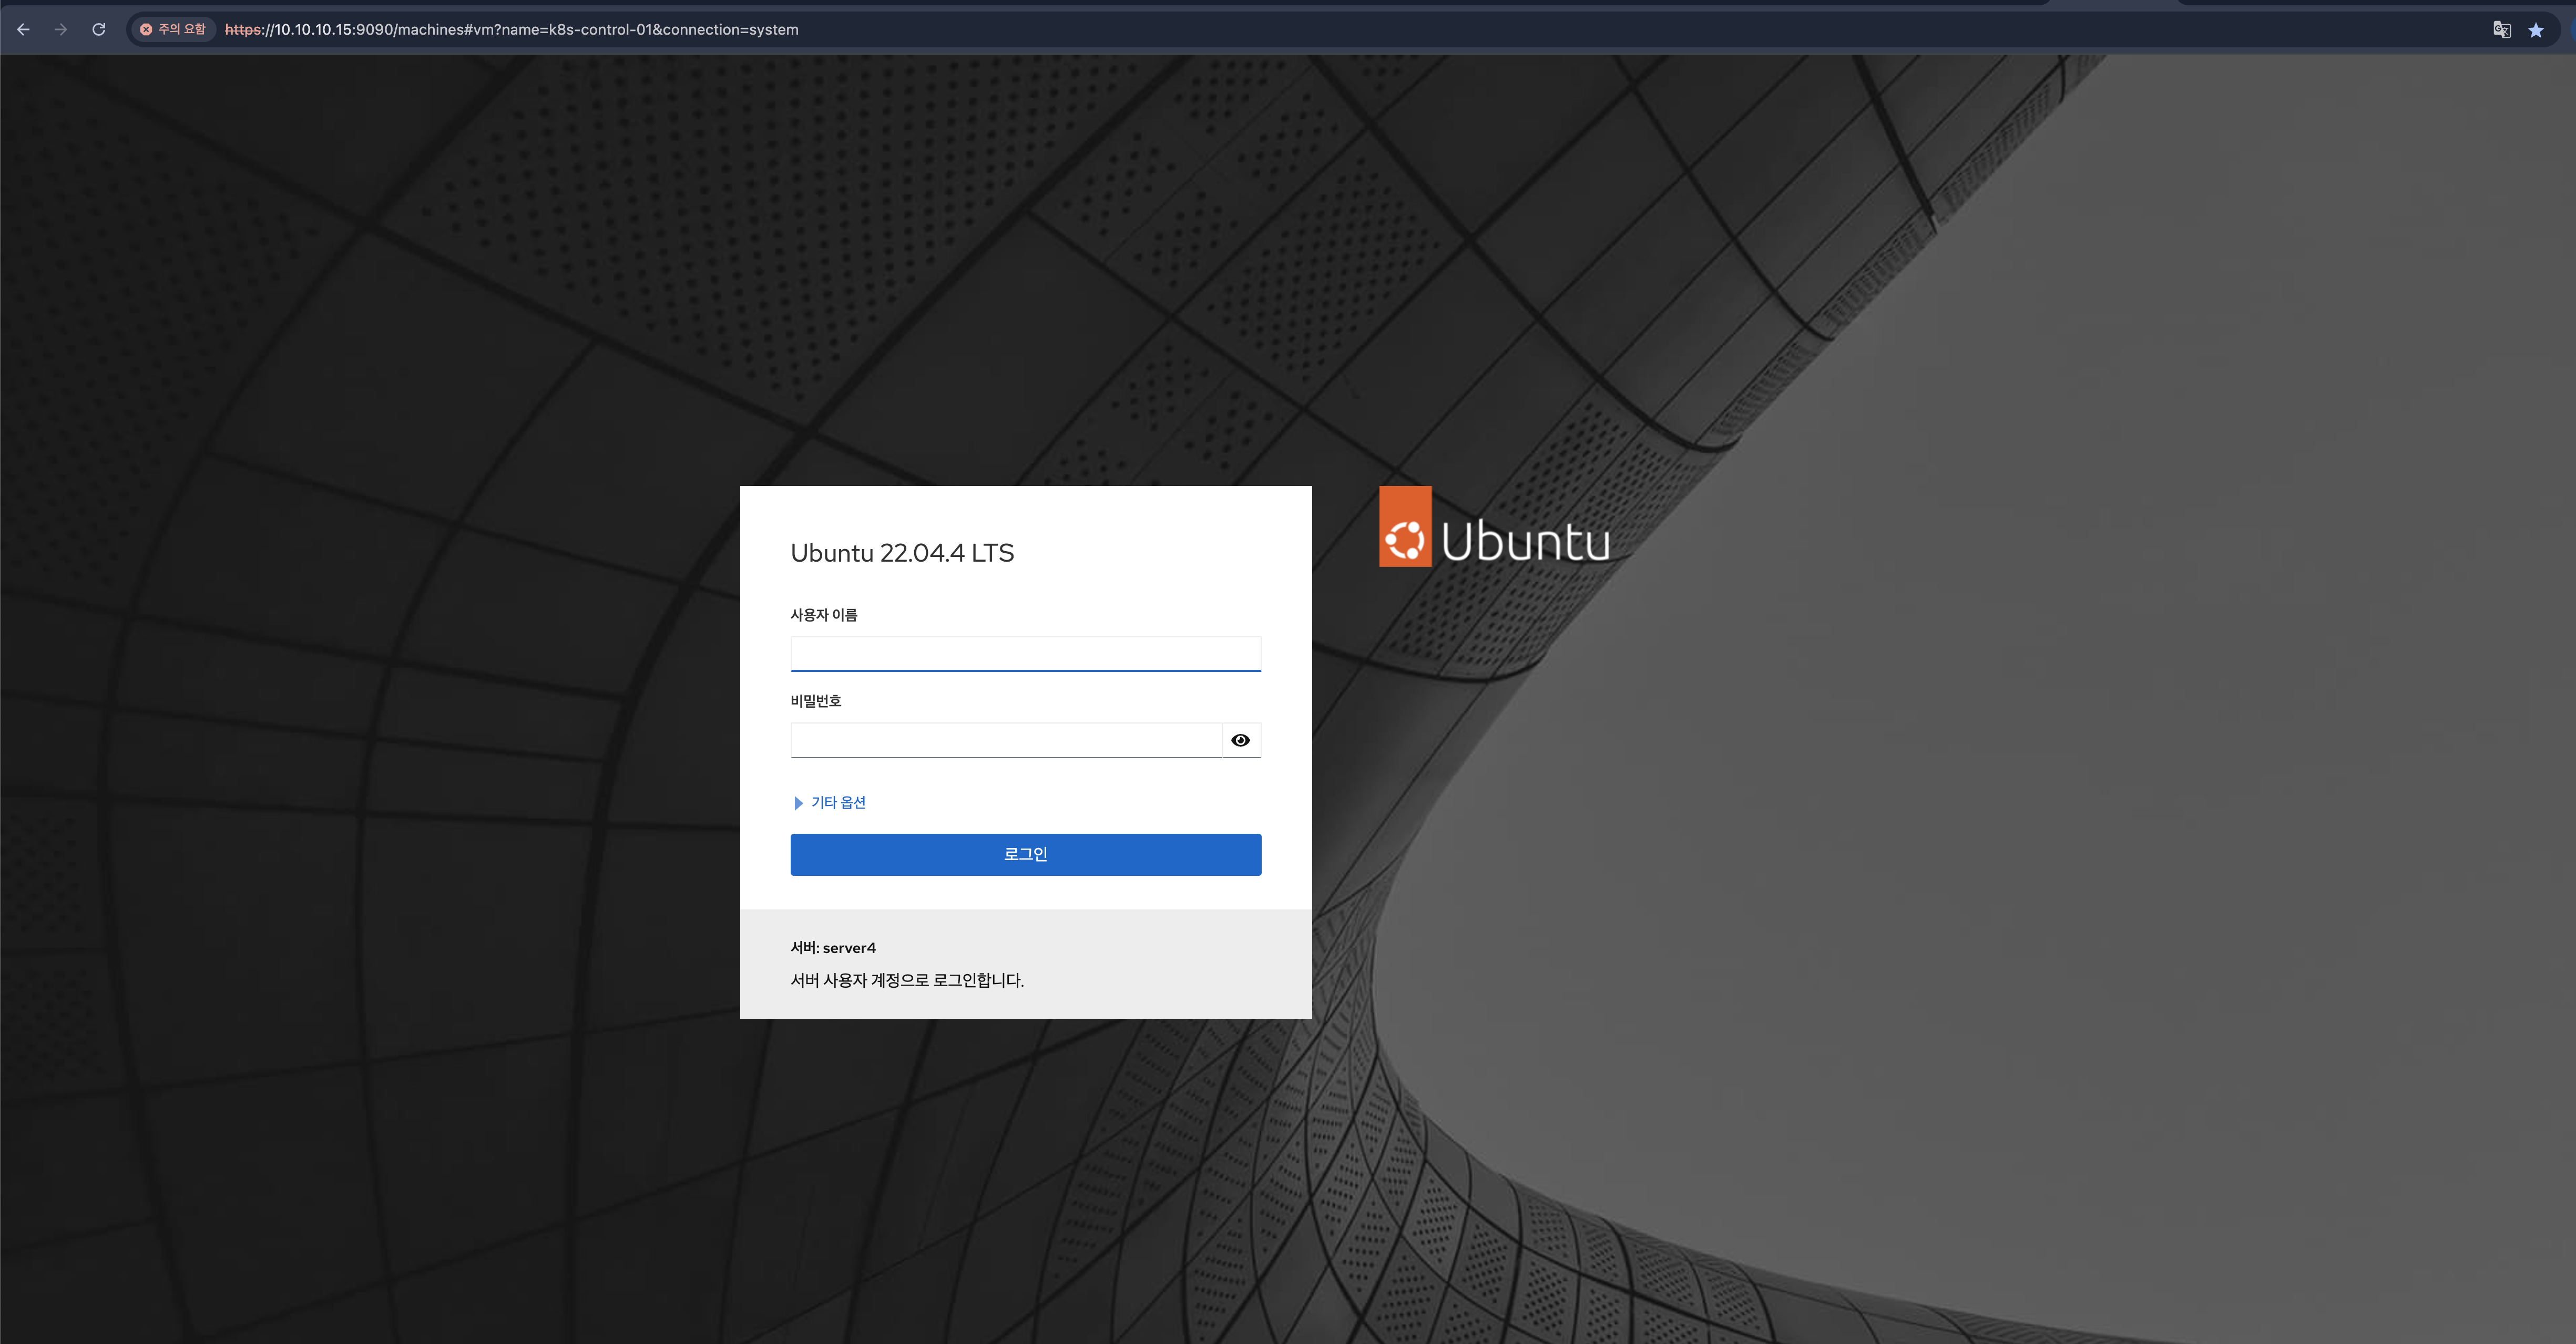2576x1344 pixels.
Task: Open the Google Translate page icon
Action: (x=2501, y=29)
